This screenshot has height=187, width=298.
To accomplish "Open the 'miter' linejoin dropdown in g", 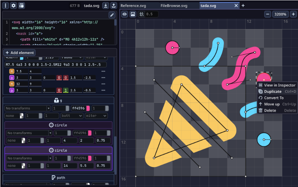I will (x=96, y=116).
